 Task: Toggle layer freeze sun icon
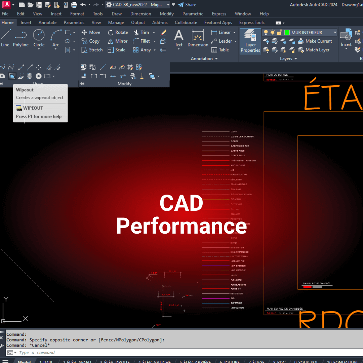pos(273,32)
